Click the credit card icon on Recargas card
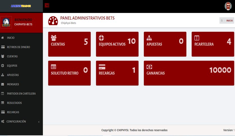 click(x=102, y=67)
